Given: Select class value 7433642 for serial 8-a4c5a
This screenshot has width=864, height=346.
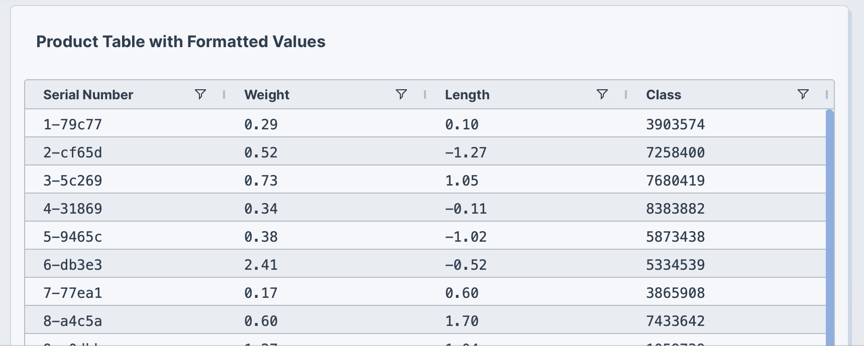Looking at the screenshot, I should tap(676, 320).
